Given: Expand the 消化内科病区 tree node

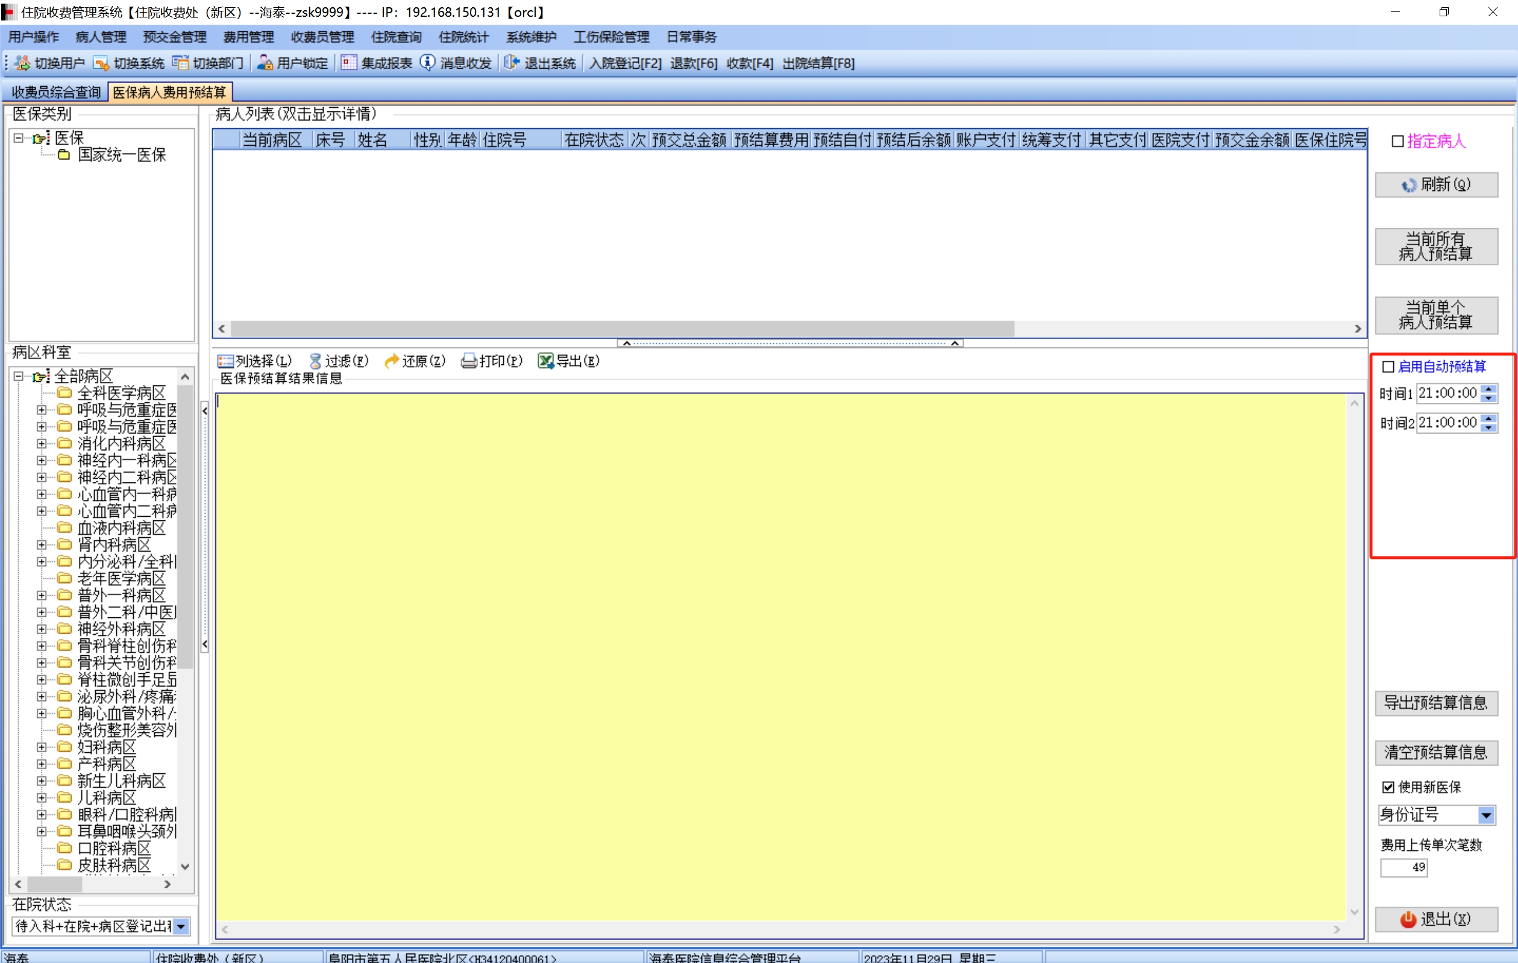Looking at the screenshot, I should coord(42,444).
